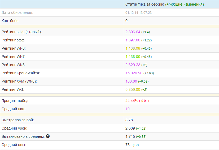219x150 pixels.
Task: Click the Кол. боёв row label
Action: click(10, 21)
